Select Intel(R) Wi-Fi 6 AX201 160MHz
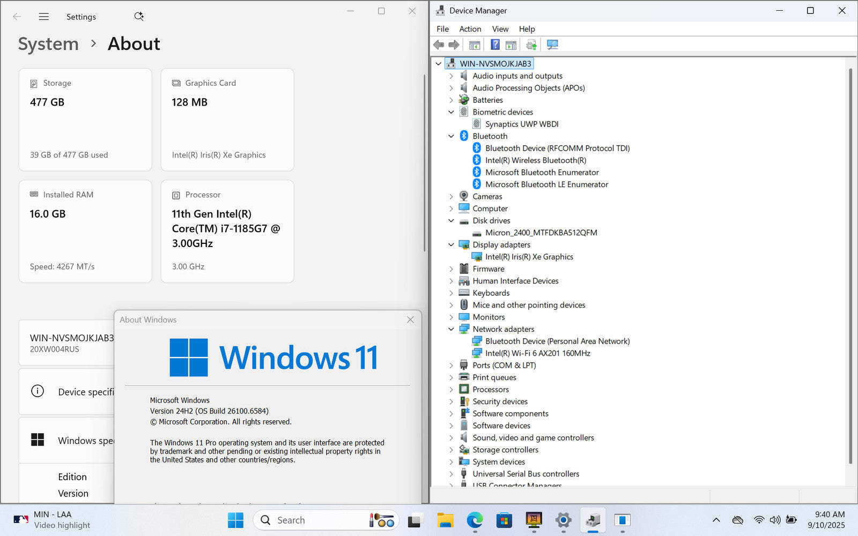 coord(538,353)
